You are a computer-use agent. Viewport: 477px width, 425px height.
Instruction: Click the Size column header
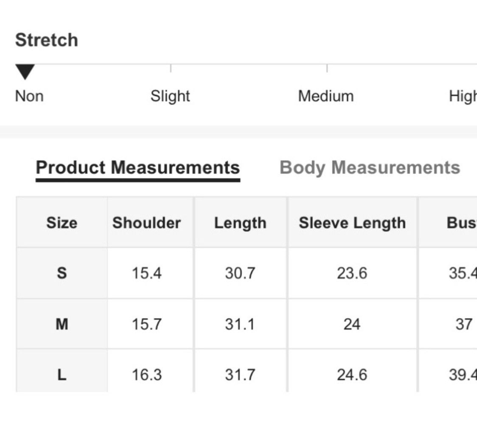62,222
